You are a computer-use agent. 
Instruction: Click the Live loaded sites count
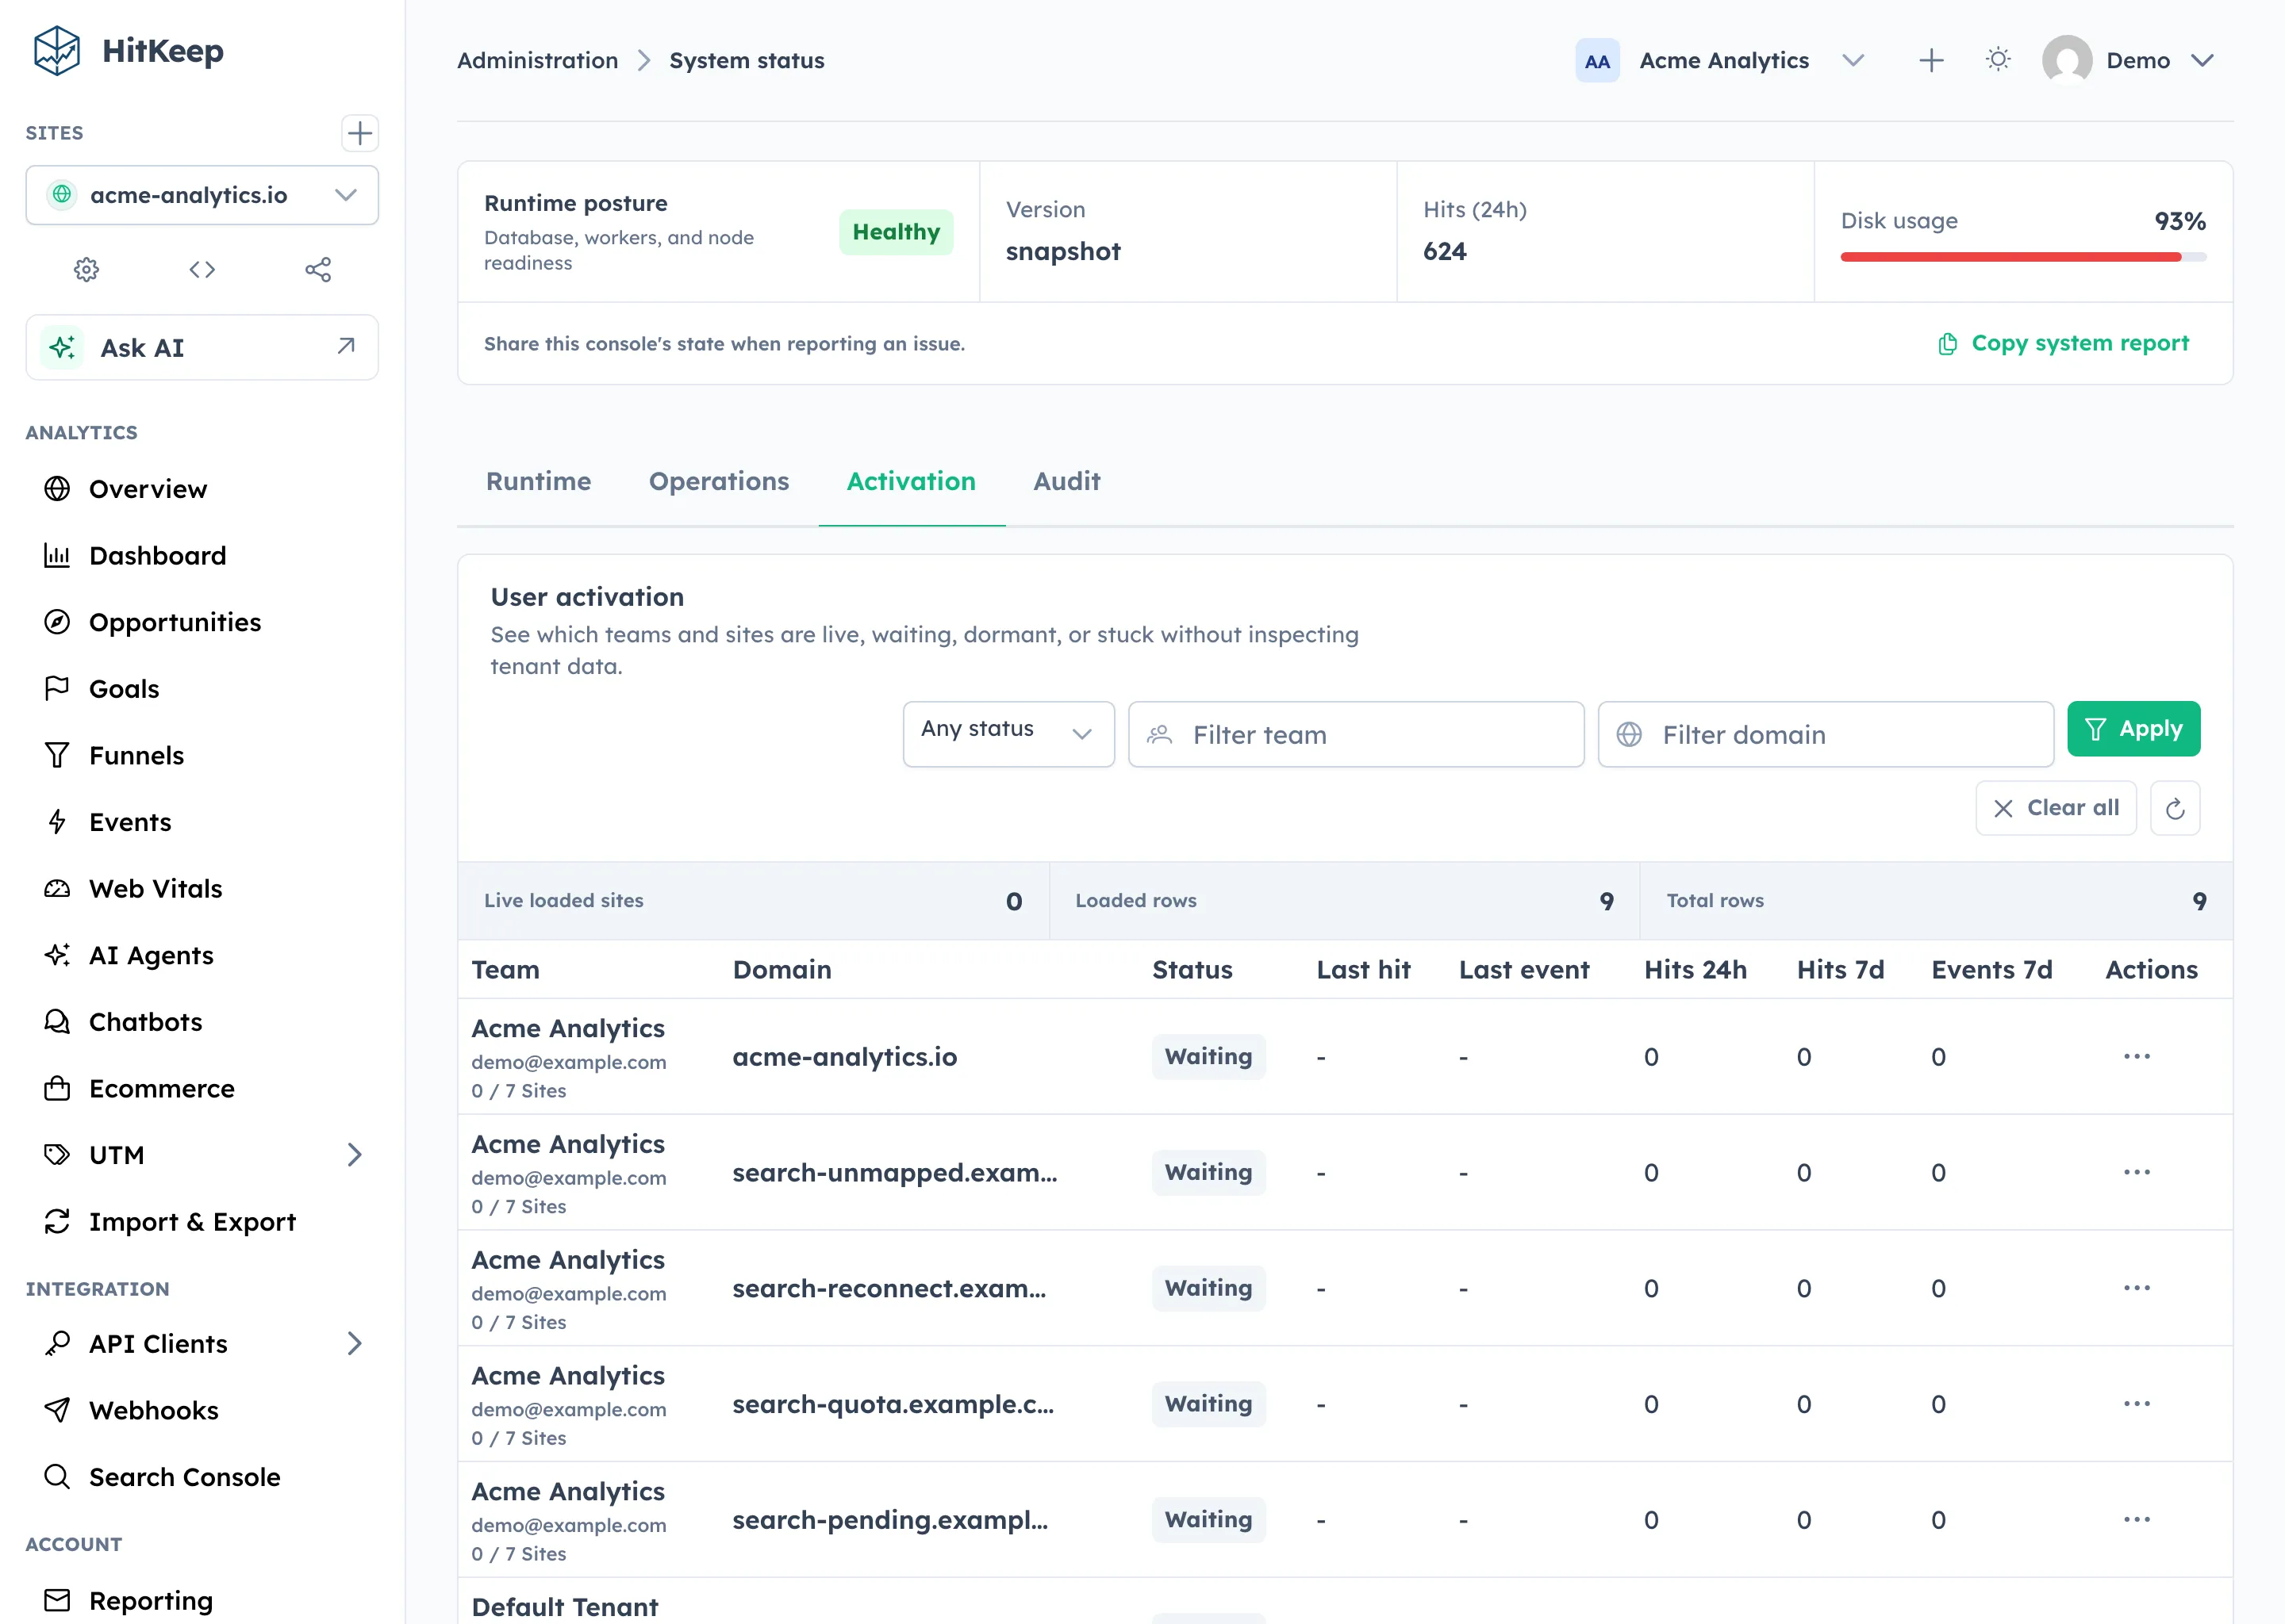[x=1013, y=901]
